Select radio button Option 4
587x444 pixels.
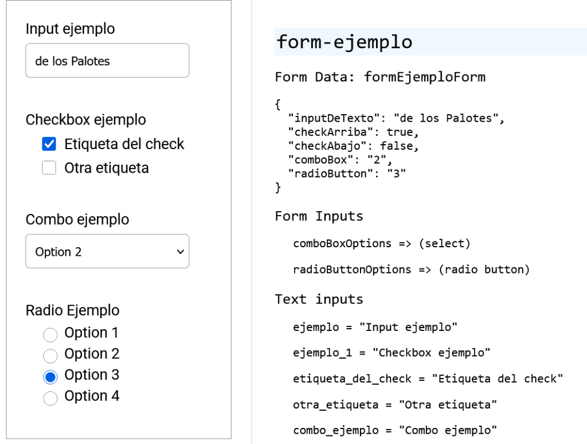click(x=50, y=398)
